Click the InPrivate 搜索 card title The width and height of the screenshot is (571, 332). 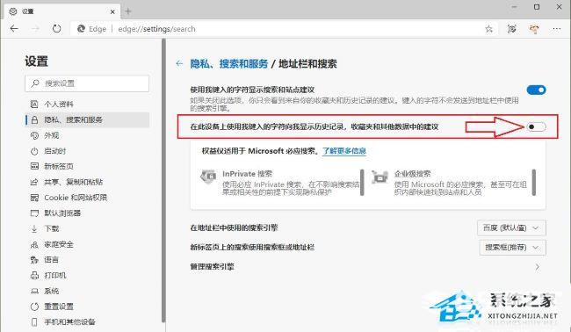tap(247, 174)
